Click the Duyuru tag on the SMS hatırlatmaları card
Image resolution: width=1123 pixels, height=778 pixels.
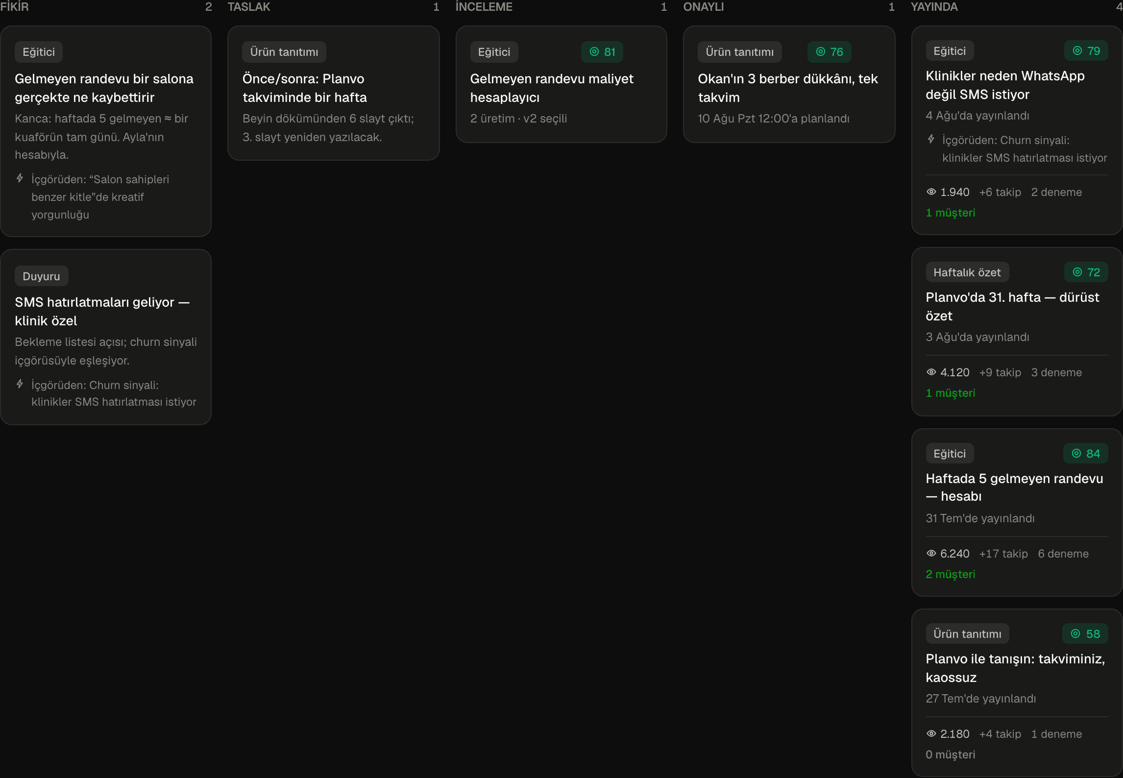tap(42, 276)
